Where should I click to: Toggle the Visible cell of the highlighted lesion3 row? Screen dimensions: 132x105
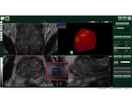click(x=128, y=48)
